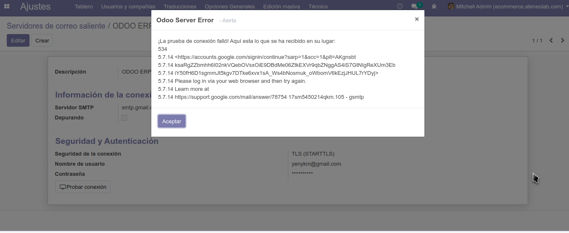
Task: Click the Ajustes app title
Action: point(35,6)
